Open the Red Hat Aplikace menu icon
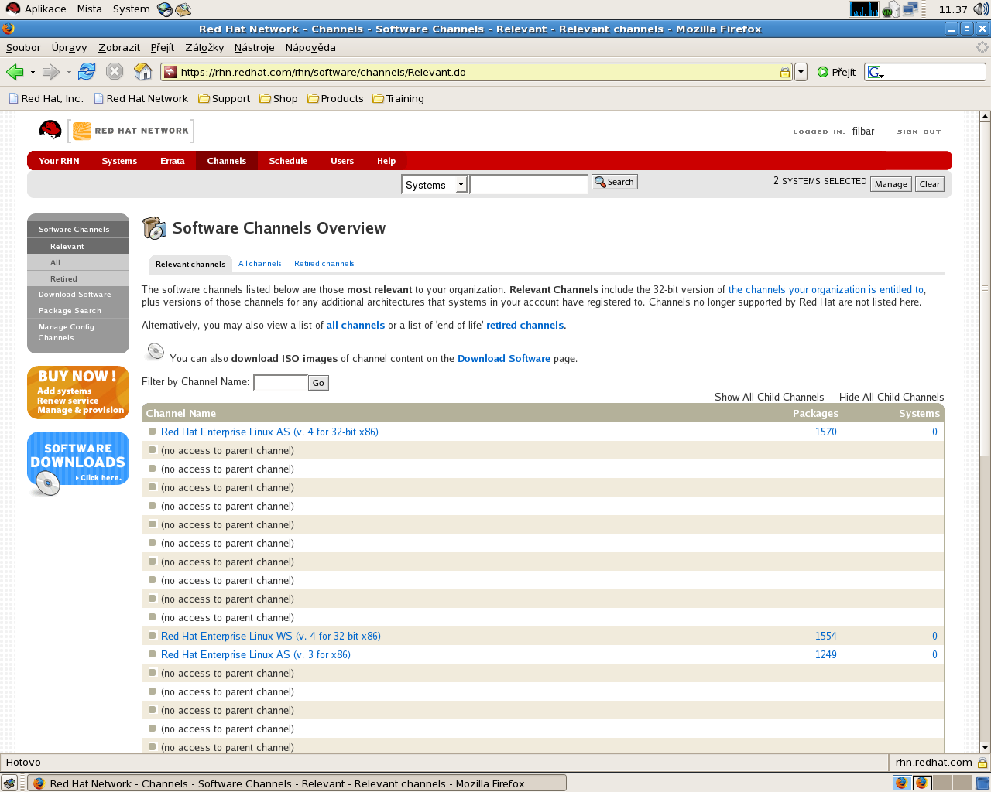 tap(12, 9)
